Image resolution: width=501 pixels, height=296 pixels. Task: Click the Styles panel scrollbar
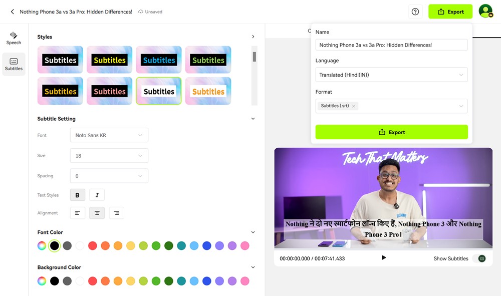tap(255, 57)
